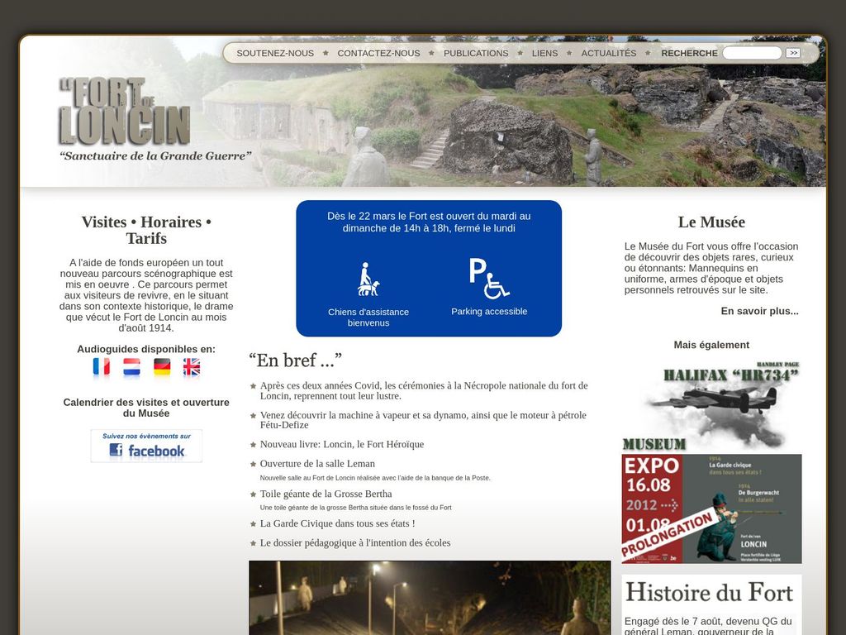Select the French flag audioguide

(x=102, y=367)
